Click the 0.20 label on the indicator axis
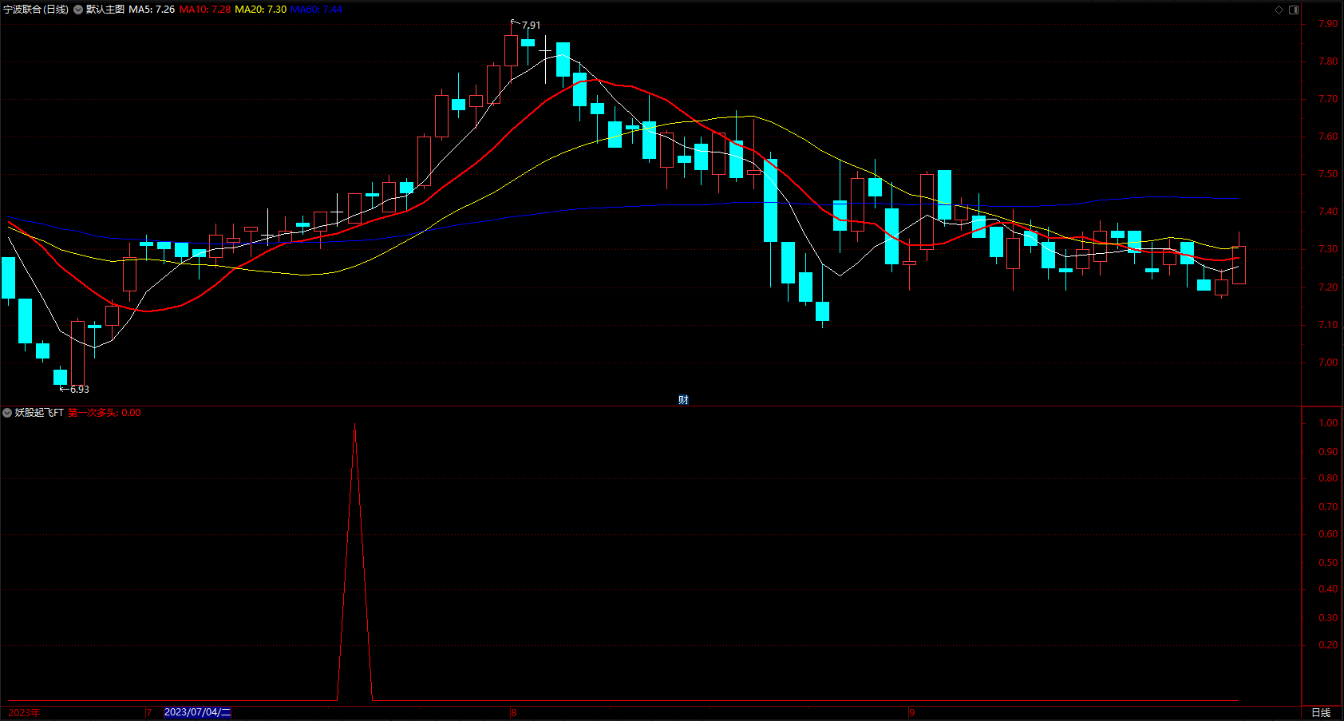The image size is (1344, 721). [1328, 645]
